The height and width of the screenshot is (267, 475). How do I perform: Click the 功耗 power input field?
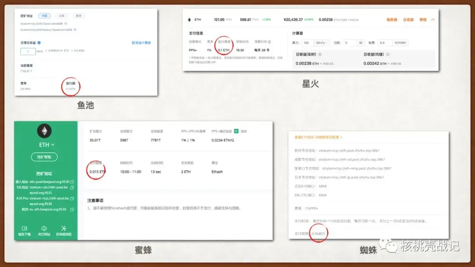pos(350,43)
